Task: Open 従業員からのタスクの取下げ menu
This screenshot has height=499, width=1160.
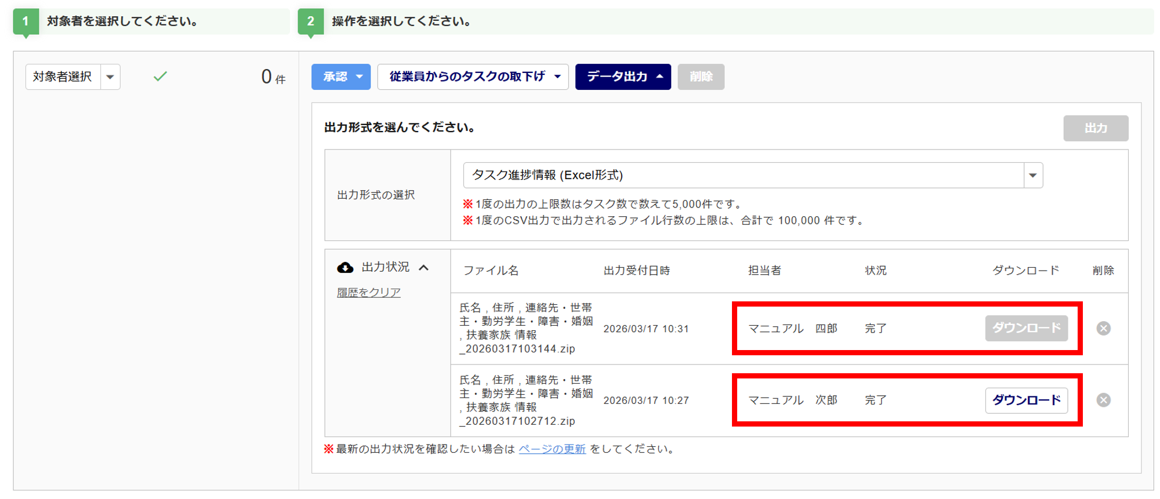Action: click(473, 77)
